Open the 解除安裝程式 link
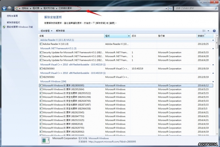The height and width of the screenshot is (147, 220). coord(13,22)
